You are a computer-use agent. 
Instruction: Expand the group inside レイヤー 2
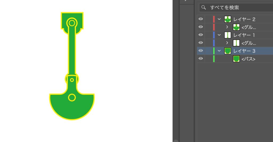point(227,27)
